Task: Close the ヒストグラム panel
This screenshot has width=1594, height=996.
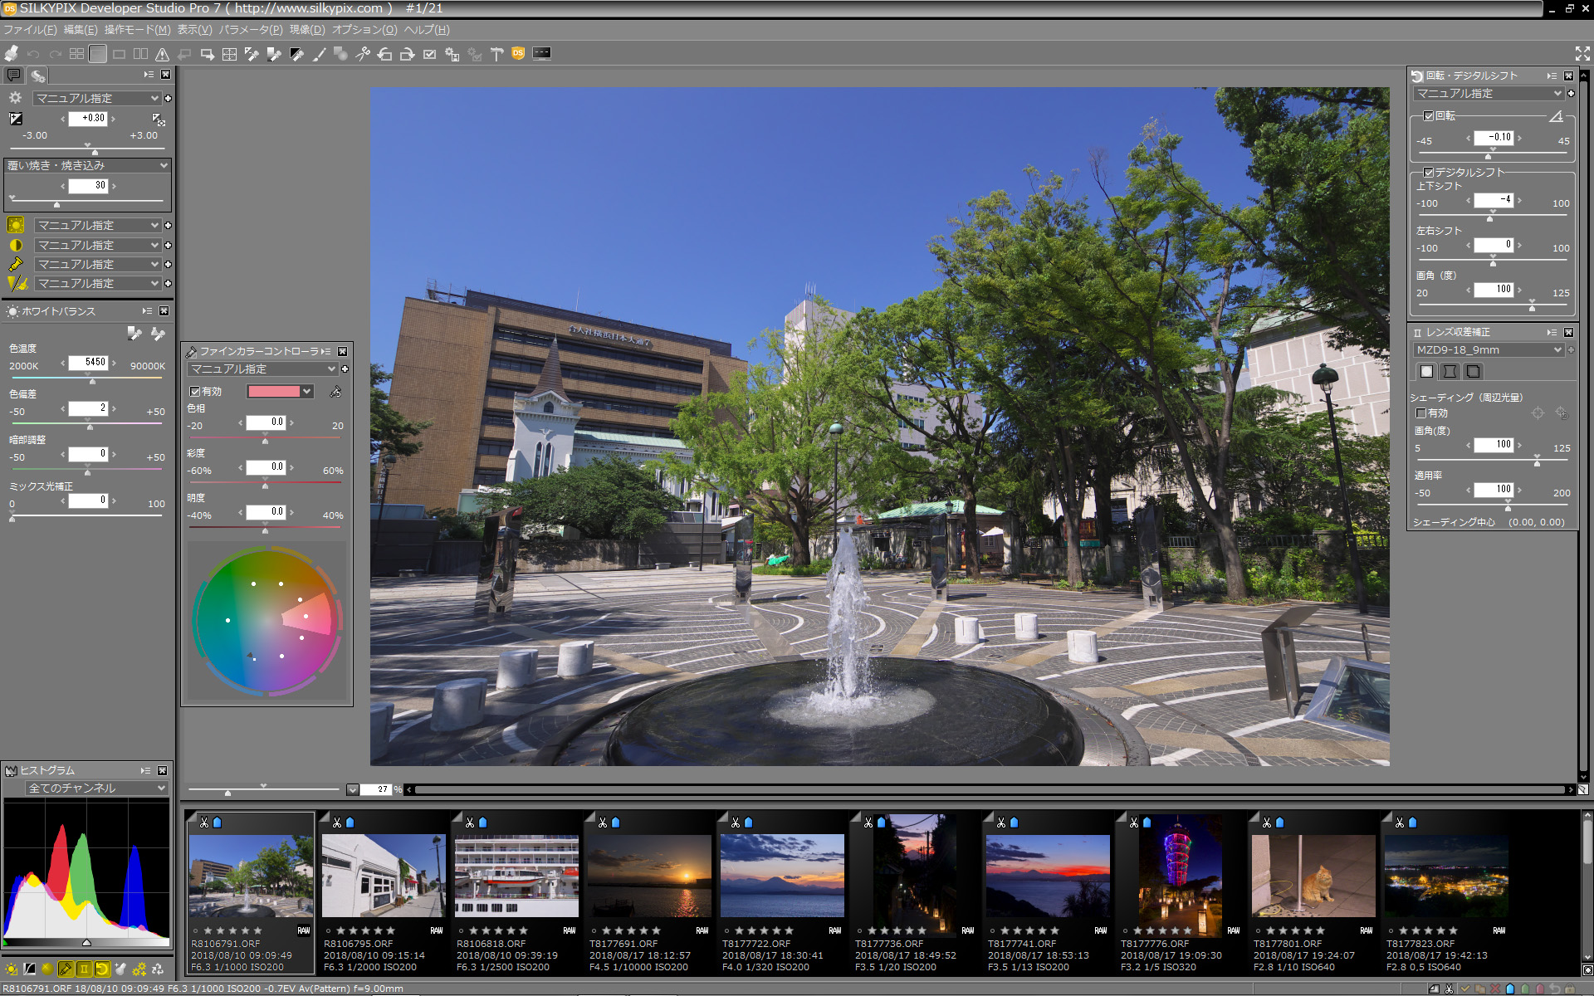Action: tap(163, 771)
